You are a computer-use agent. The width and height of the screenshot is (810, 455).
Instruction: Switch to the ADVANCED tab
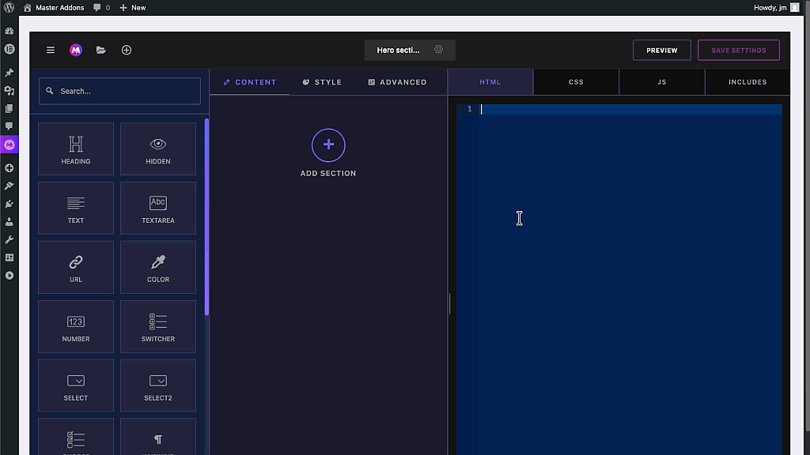[397, 82]
